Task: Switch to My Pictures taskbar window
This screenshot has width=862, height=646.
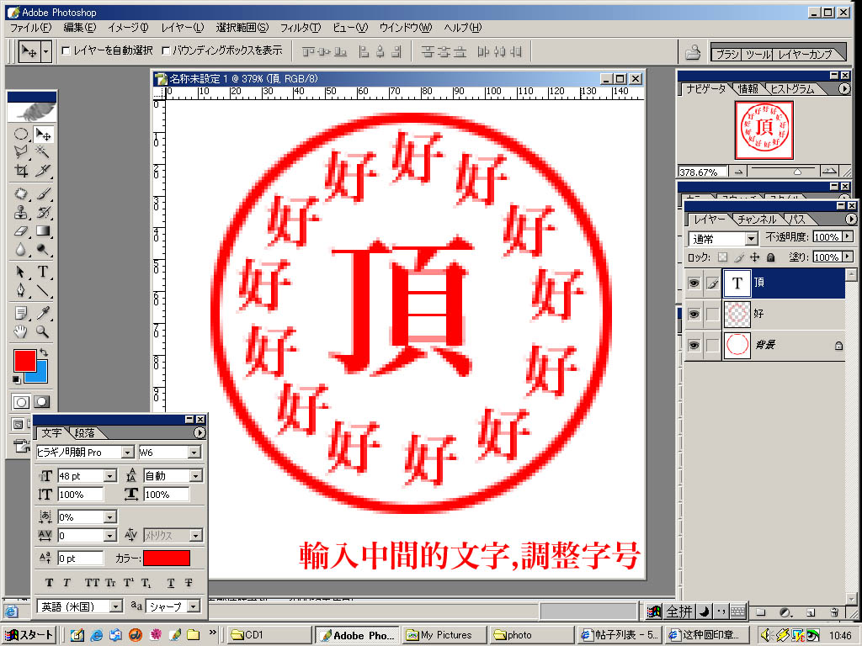Action: pos(444,635)
